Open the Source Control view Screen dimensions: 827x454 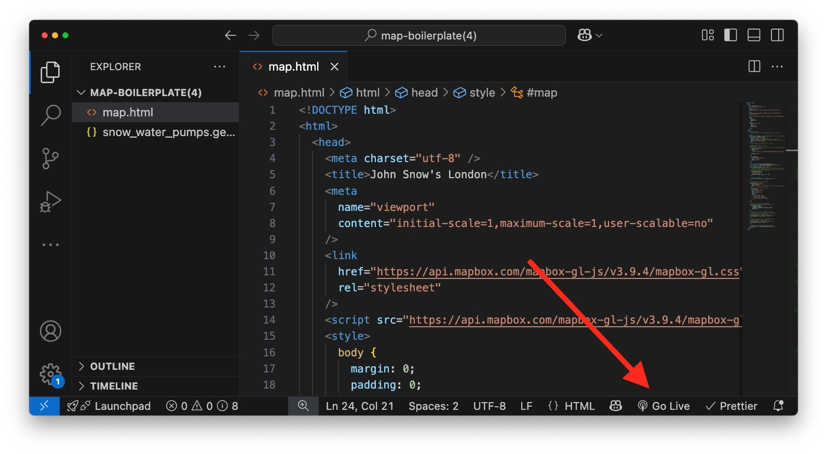pos(50,158)
